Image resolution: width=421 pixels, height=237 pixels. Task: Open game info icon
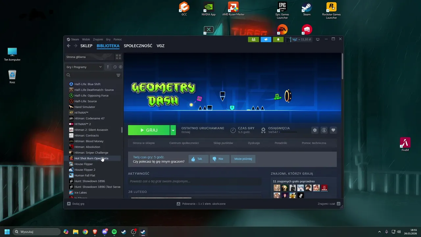pyautogui.click(x=324, y=130)
